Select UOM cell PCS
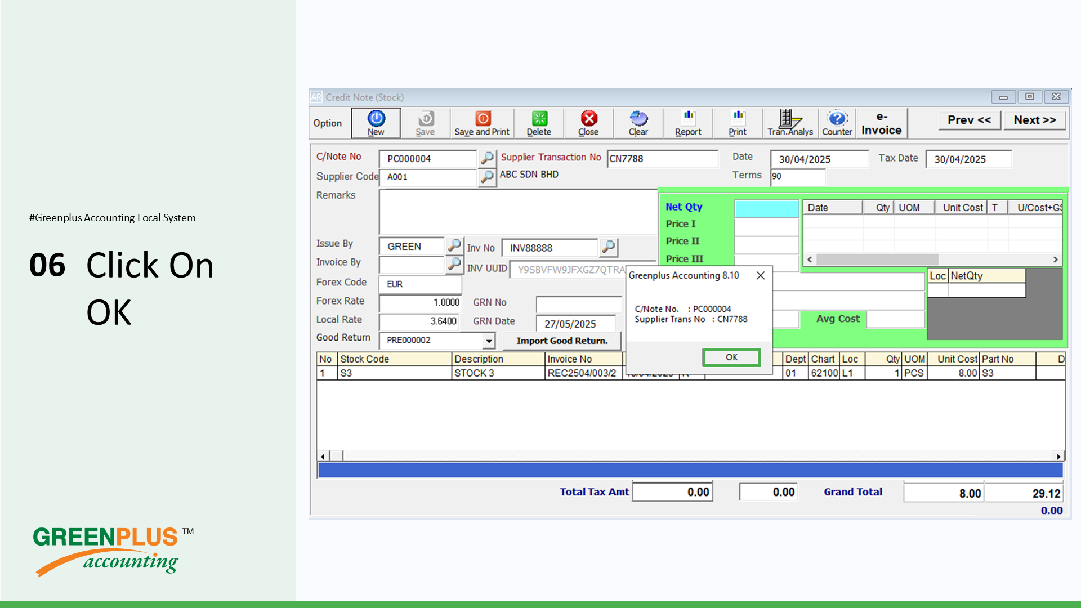Viewport: 1081px width, 608px height. [x=914, y=373]
